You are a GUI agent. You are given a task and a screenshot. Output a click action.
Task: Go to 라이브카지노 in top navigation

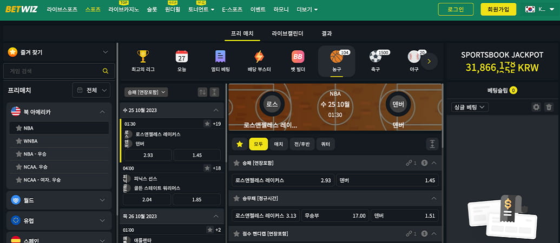click(x=123, y=10)
